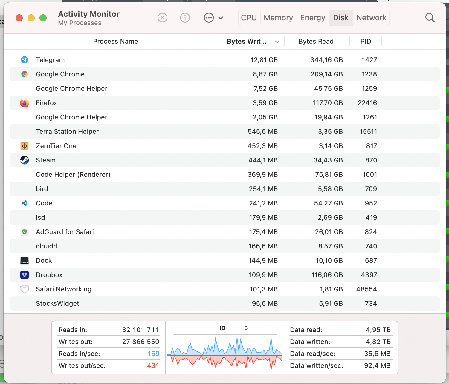Open the Energy tab

click(x=312, y=18)
